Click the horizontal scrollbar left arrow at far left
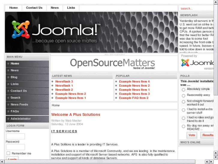218x164 pixels. pyautogui.click(x=2, y=162)
